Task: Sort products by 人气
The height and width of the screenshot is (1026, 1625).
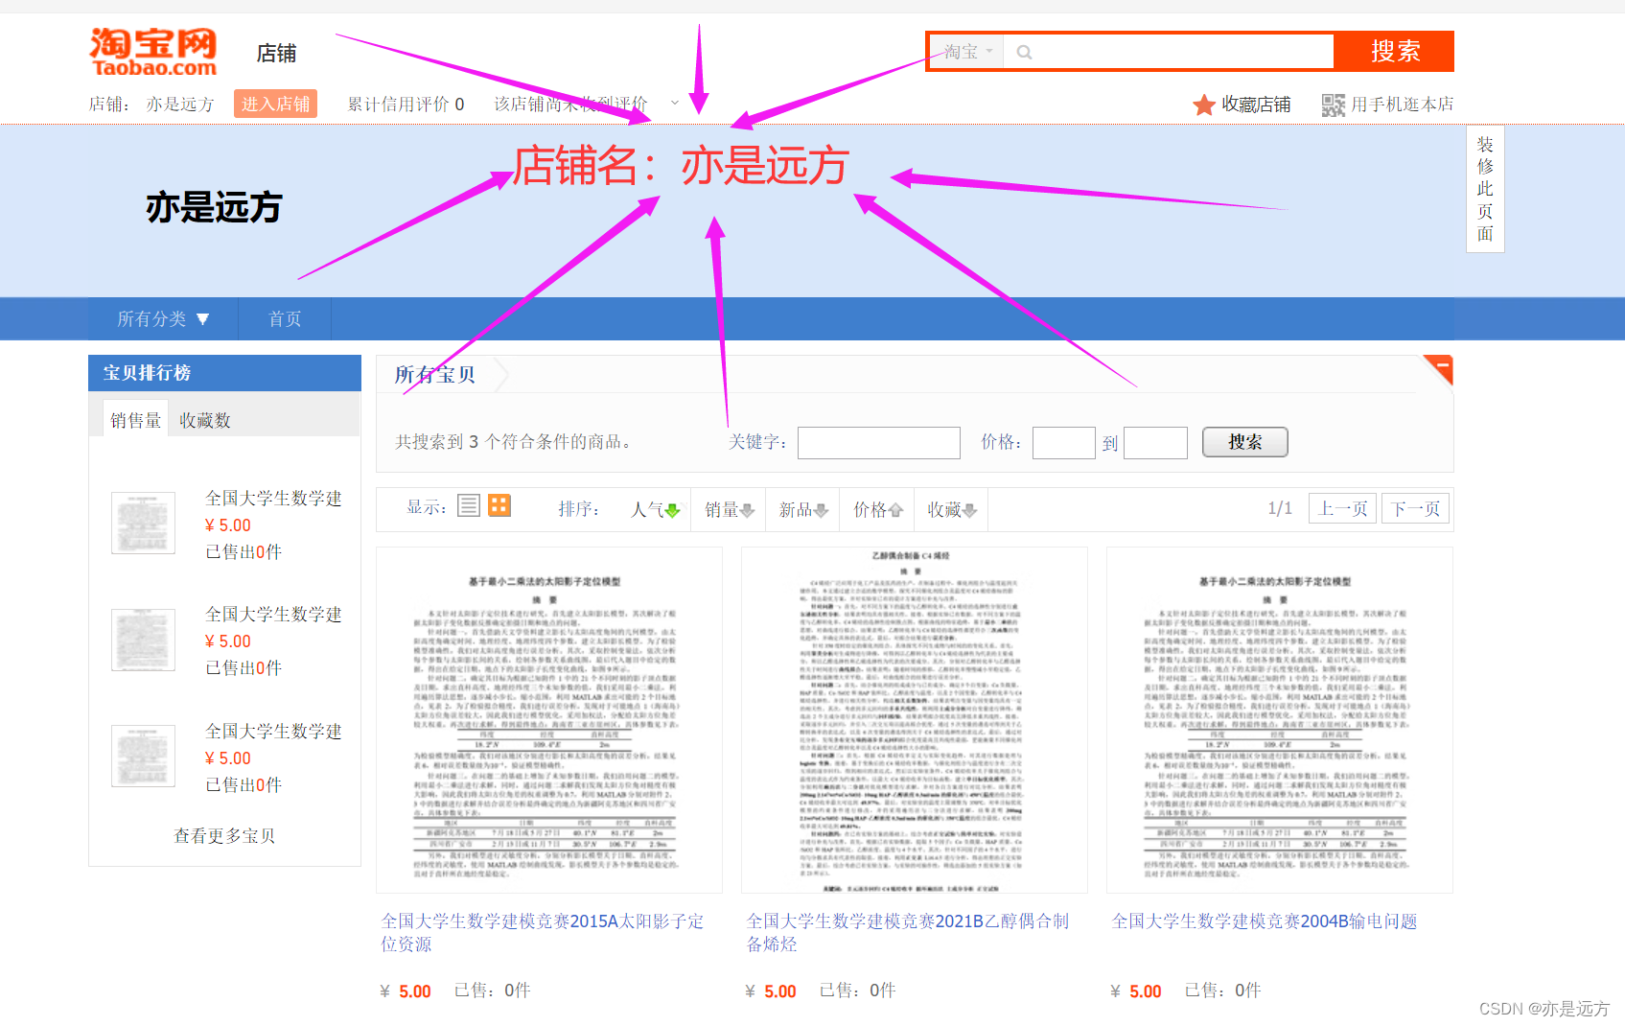Action: click(x=656, y=509)
